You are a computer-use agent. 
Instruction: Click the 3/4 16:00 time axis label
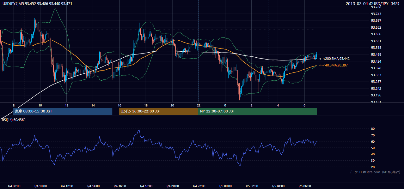pyautogui.click(x=119, y=186)
